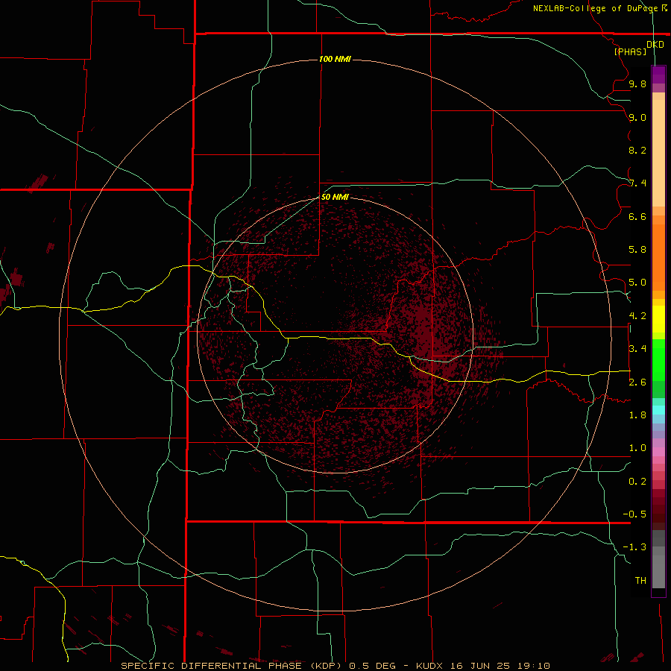Viewport: 671px width, 671px height.
Task: Click the 5.8 scale value
Action: (637, 250)
